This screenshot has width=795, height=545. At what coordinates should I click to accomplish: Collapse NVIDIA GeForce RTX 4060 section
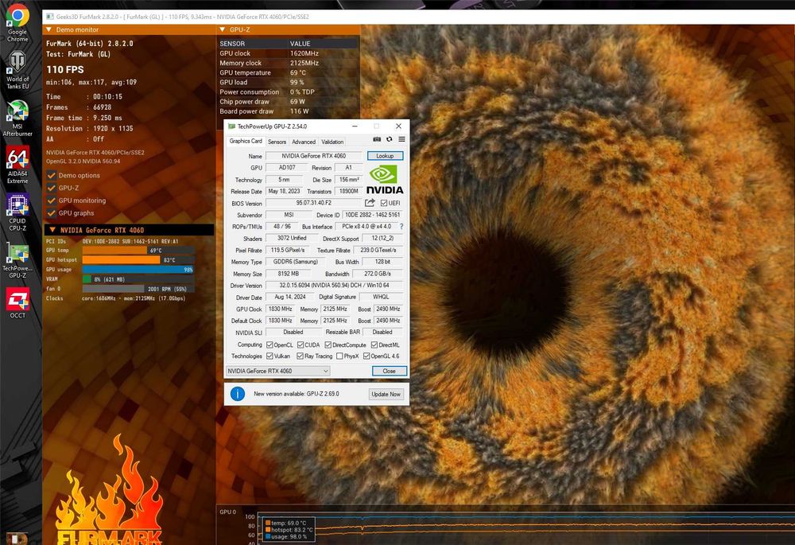pos(52,230)
